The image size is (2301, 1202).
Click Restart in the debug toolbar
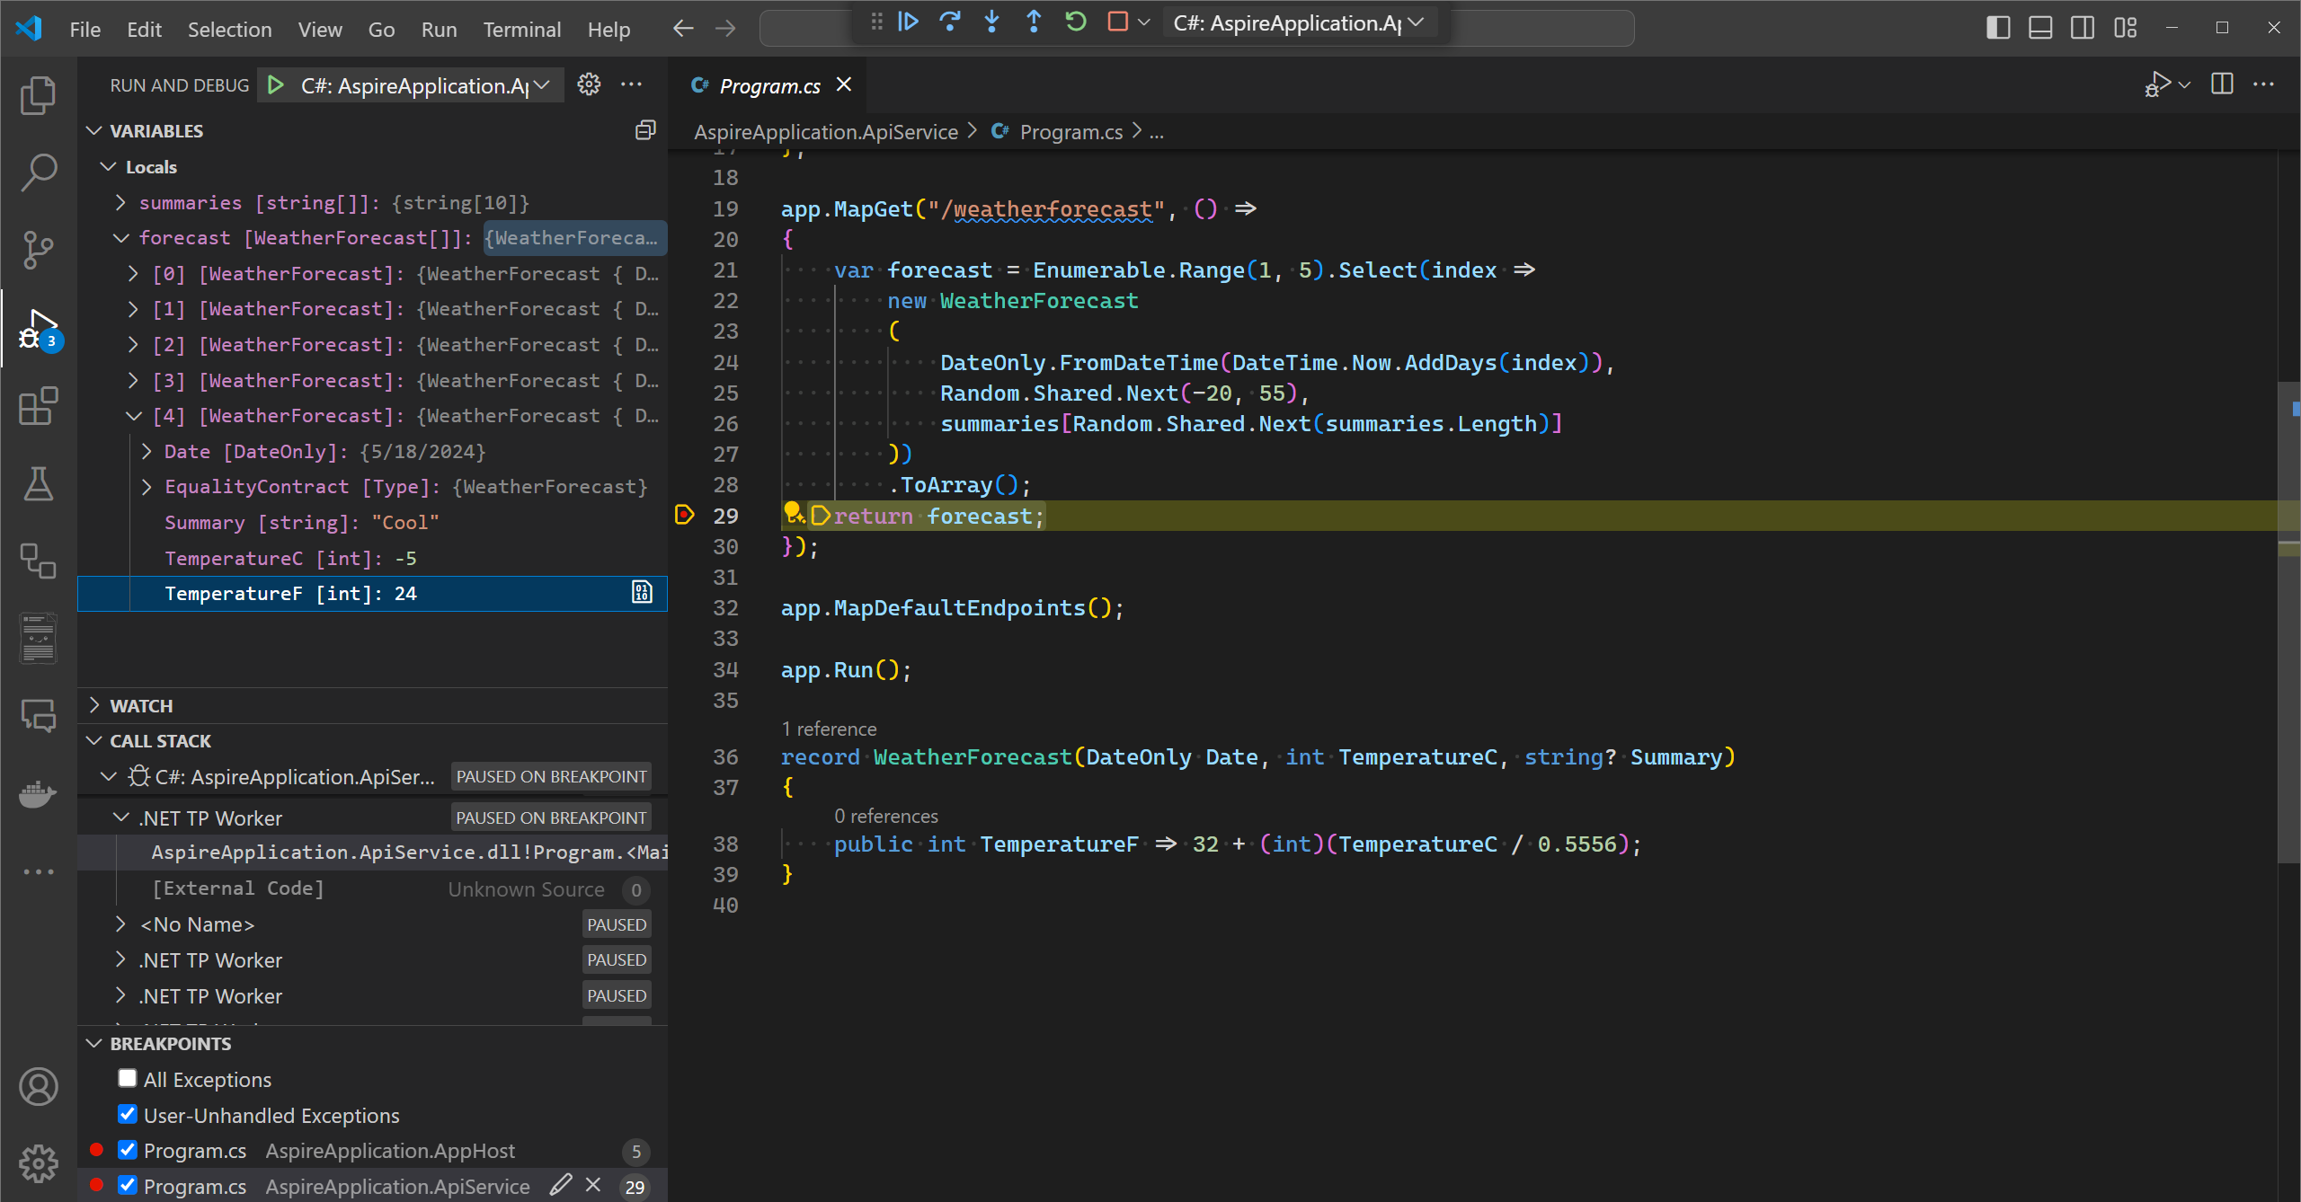[x=1076, y=22]
